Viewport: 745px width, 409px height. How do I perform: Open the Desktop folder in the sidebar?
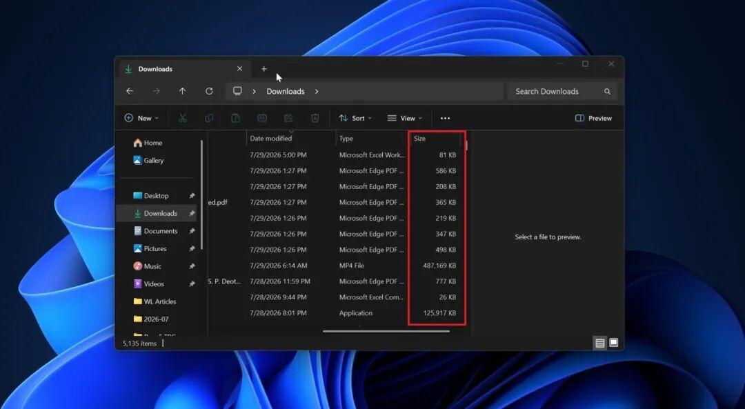[x=157, y=196]
